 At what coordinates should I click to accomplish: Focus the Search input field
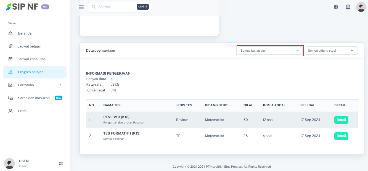tap(116, 7)
